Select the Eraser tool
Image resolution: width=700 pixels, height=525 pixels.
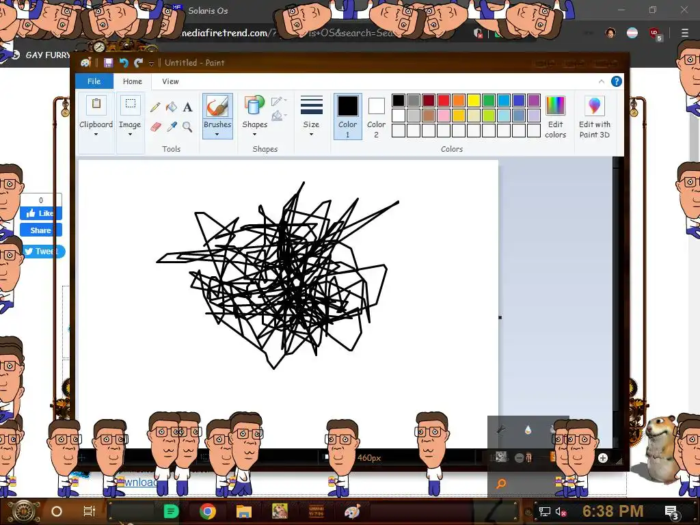click(155, 127)
